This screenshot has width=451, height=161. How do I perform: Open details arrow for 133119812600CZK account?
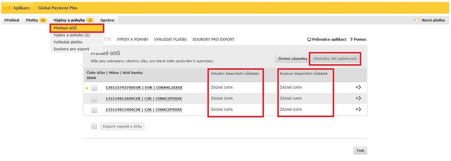coord(358,98)
